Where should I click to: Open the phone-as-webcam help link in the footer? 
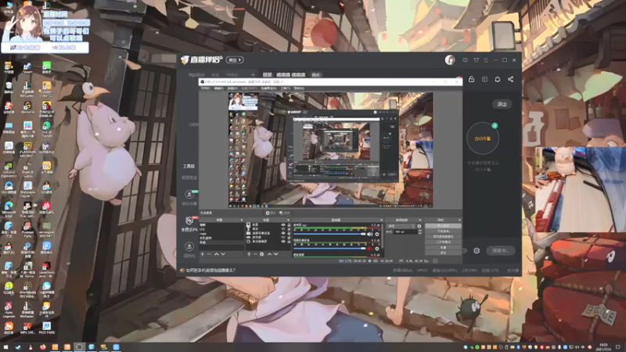tap(210, 270)
